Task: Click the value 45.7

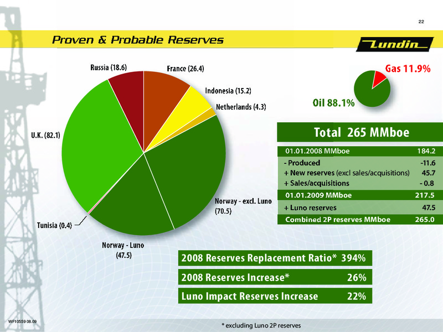Action: pyautogui.click(x=428, y=173)
